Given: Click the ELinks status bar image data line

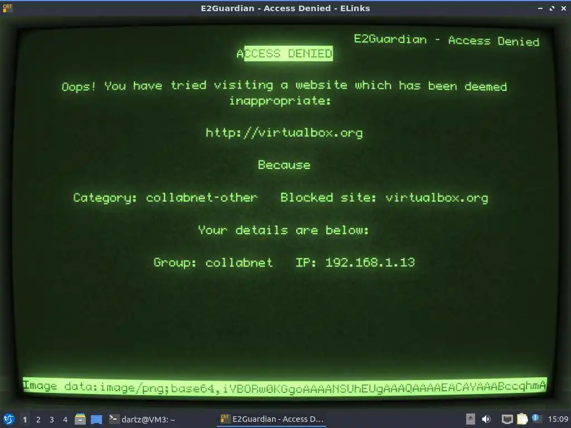Looking at the screenshot, I should click(x=284, y=386).
